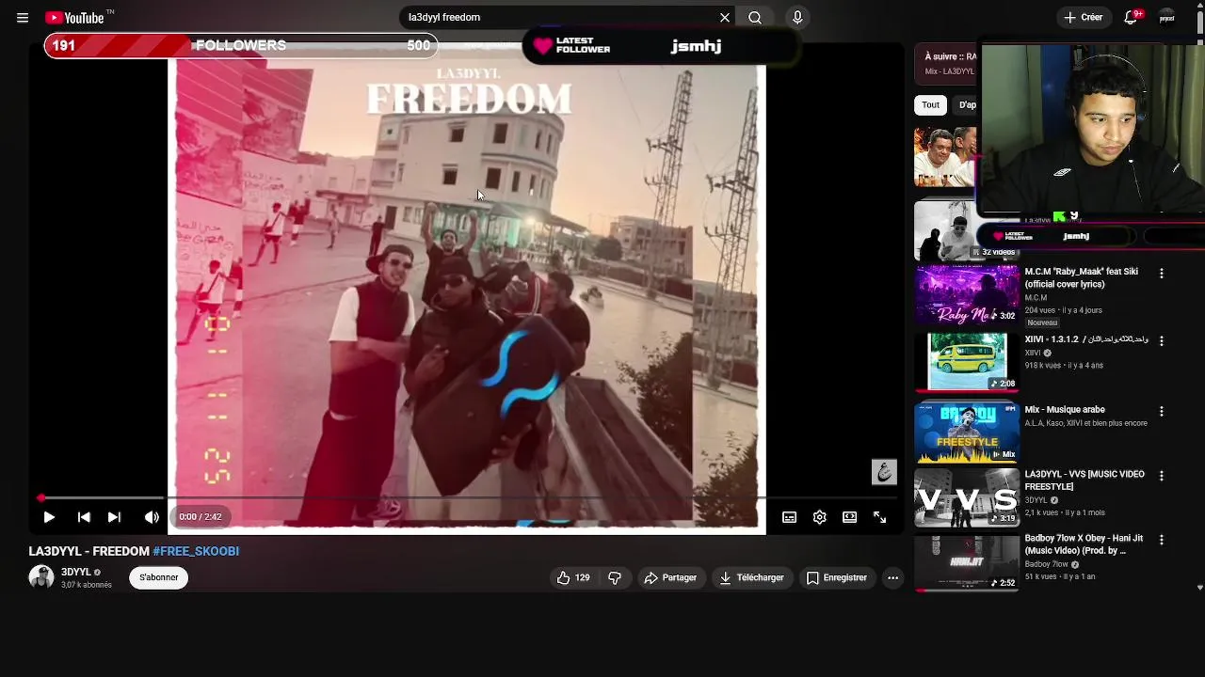
Task: Click the XIIVI channel name
Action: click(x=1033, y=354)
